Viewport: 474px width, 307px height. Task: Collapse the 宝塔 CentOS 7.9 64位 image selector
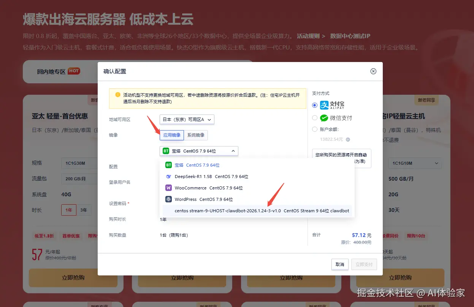tap(199, 151)
